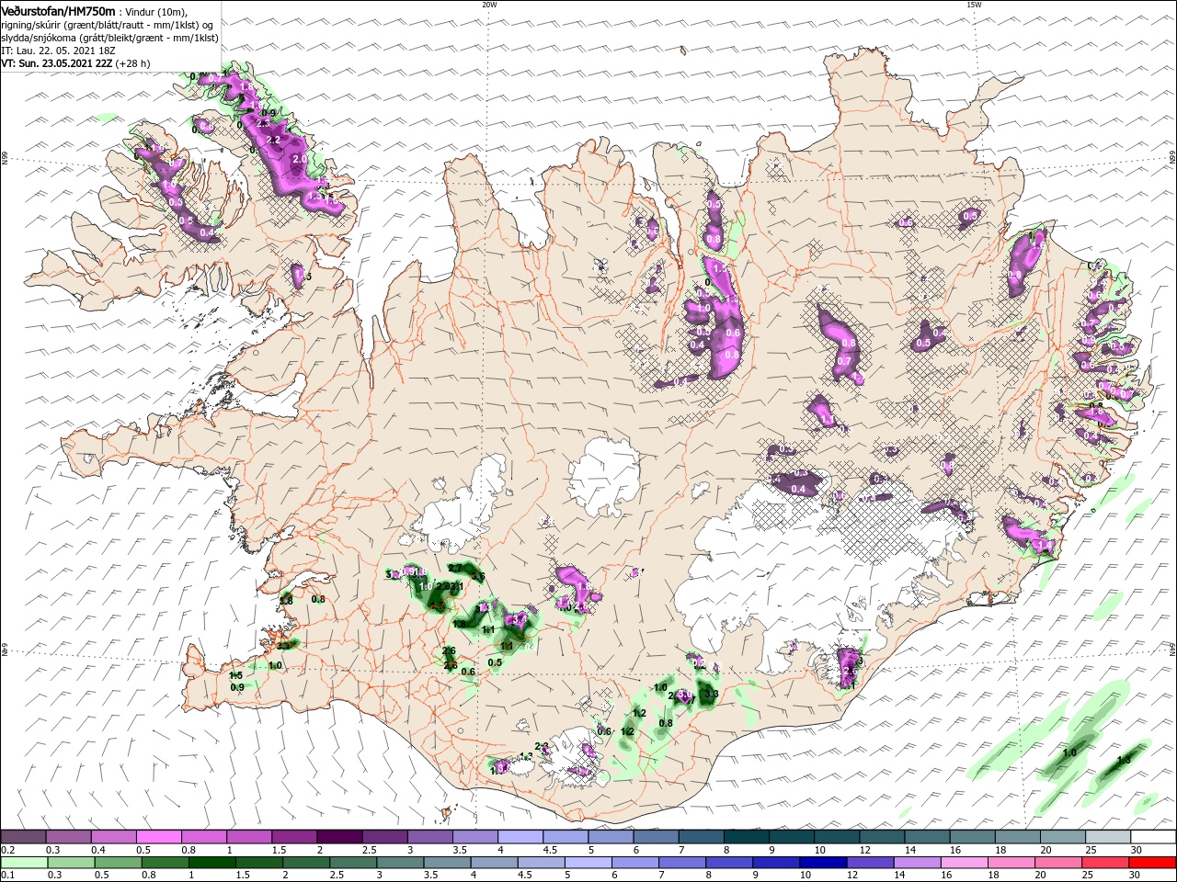Click the 'slydda/snjókoma' legend description line
The image size is (1177, 882).
pyautogui.click(x=109, y=38)
